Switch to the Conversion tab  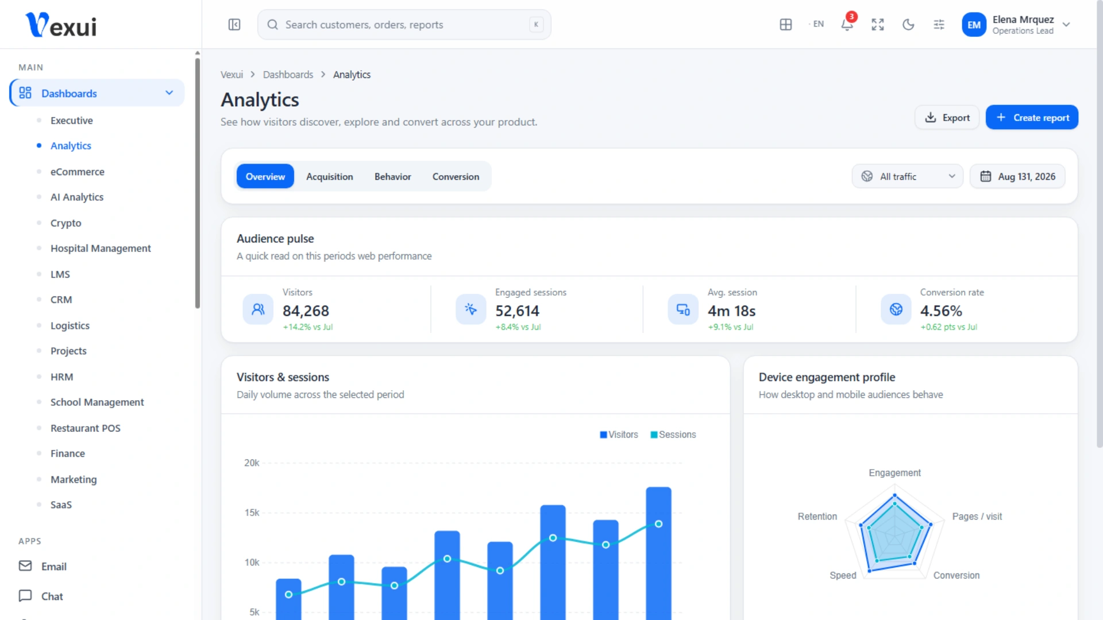pyautogui.click(x=456, y=176)
